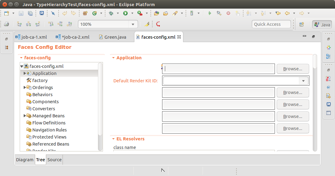
Task: Click the yellow highlighter pen icon
Action: [x=147, y=24]
